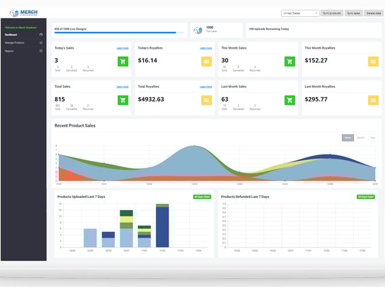385x287 pixels.
Task: Click the Last Month Royalties money icon
Action: [373, 100]
